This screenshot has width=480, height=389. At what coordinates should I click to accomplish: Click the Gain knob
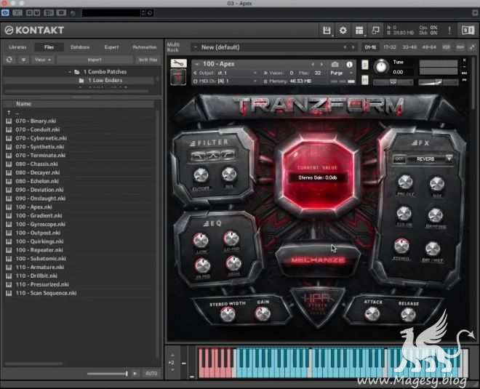pos(263,314)
